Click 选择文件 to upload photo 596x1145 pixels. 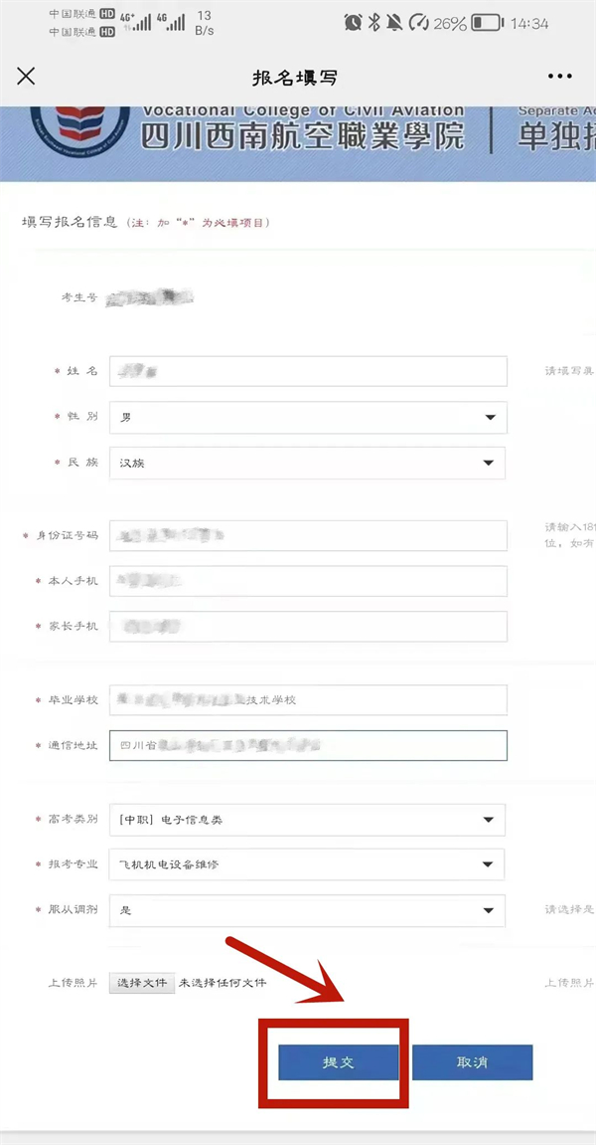click(x=142, y=982)
